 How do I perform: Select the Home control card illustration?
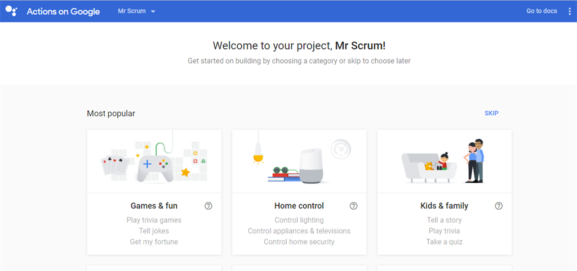coord(299,161)
